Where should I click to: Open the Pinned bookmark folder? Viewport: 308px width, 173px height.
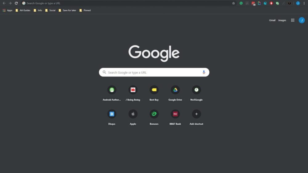[x=85, y=10]
